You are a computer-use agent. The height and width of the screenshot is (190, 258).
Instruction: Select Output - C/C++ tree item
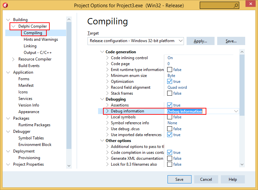click(x=38, y=53)
